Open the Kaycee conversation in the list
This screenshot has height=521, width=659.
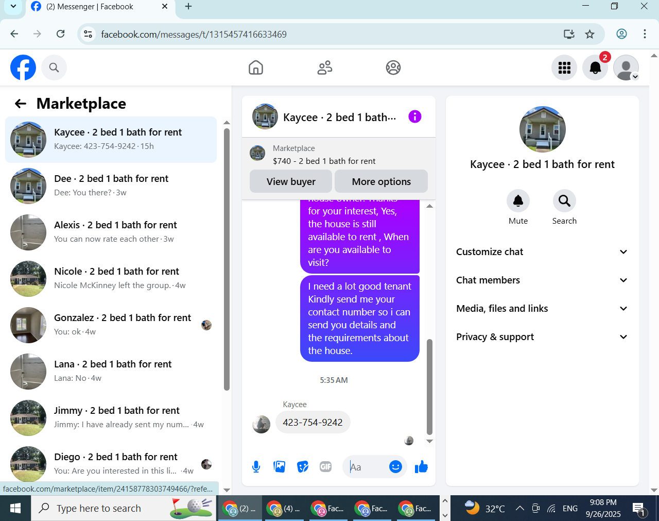point(111,140)
